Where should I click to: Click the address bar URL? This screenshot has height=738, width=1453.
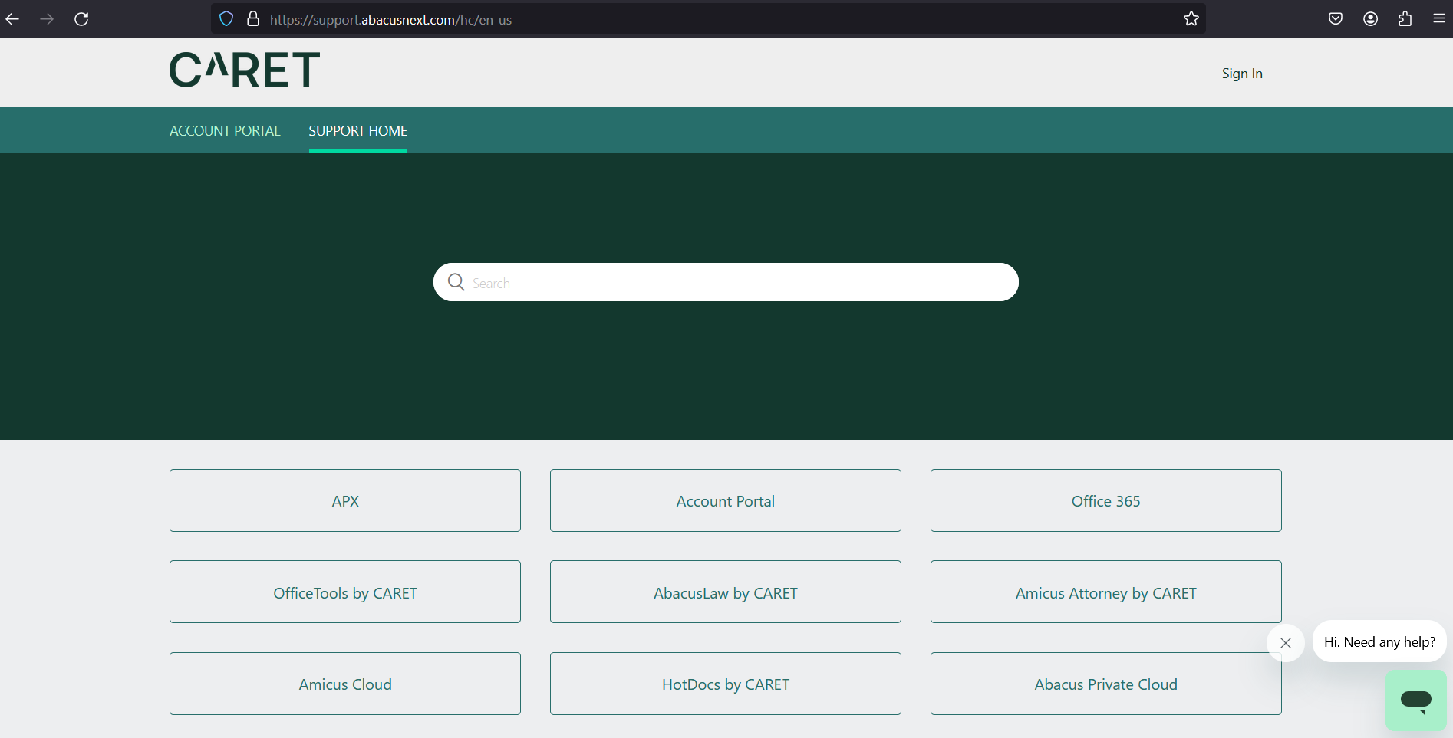tap(390, 20)
